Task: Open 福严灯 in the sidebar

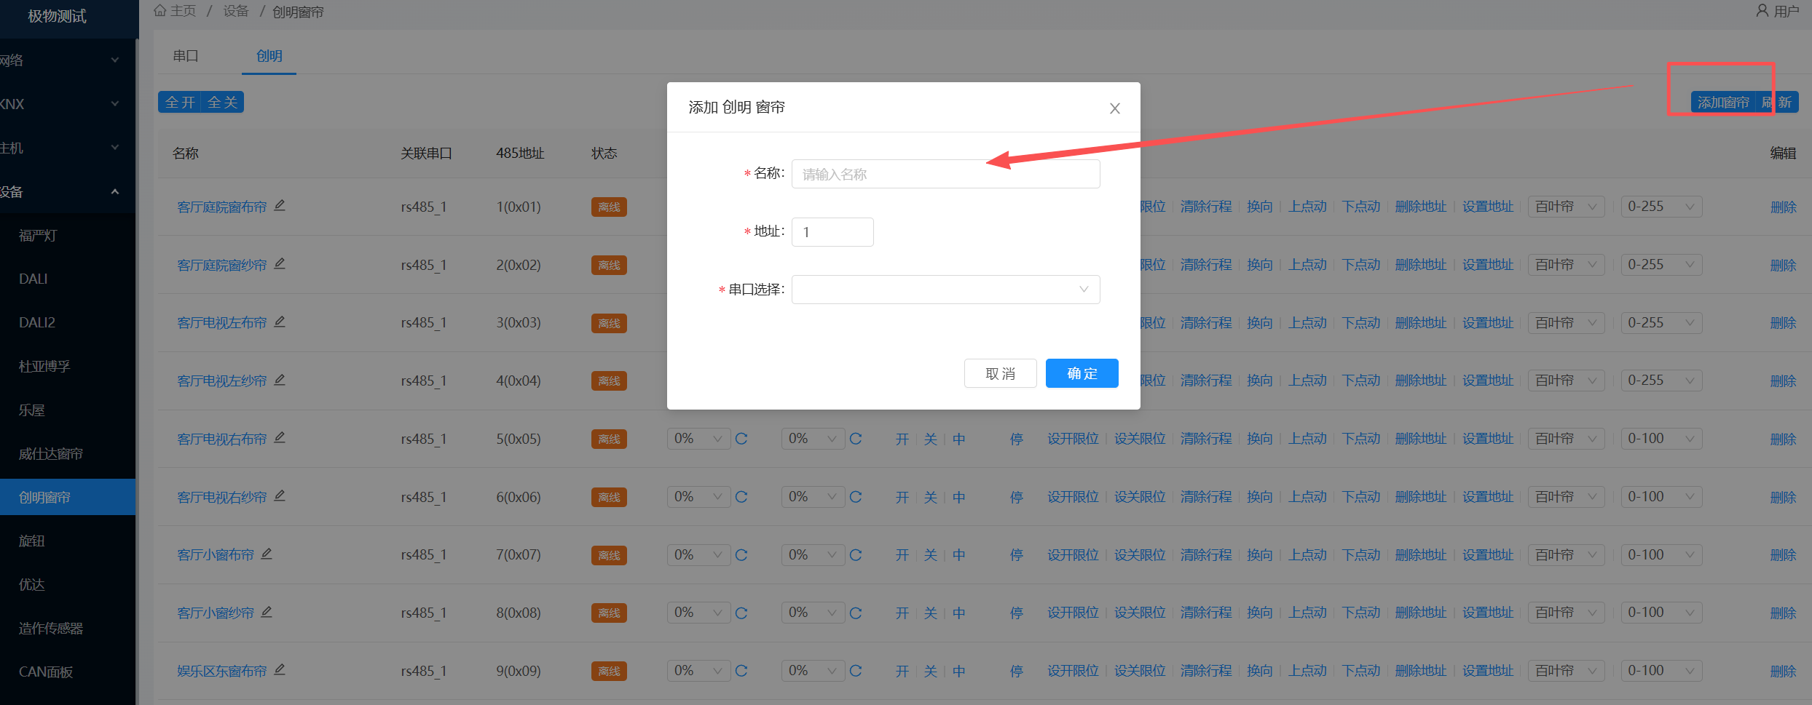Action: point(68,236)
